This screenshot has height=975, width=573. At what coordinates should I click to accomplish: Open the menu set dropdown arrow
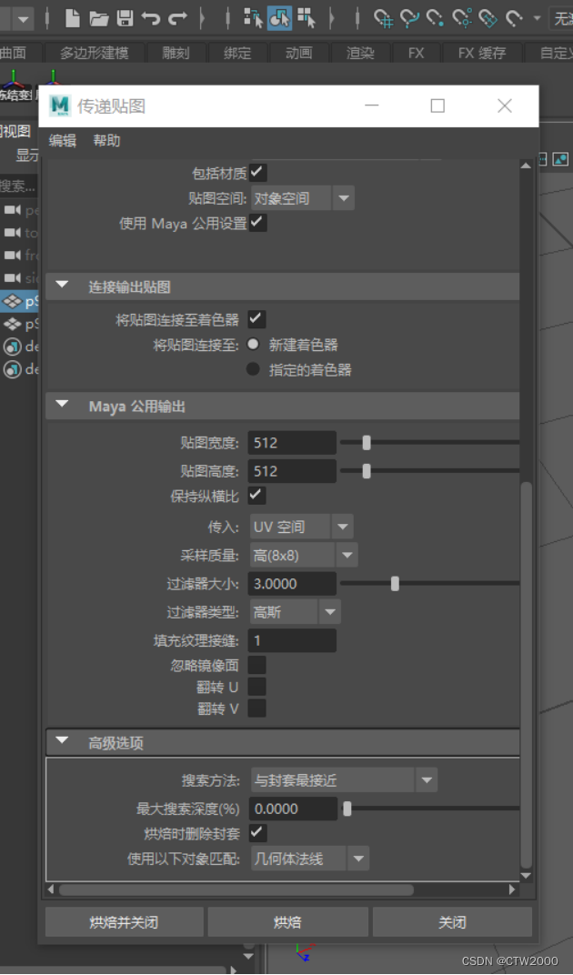point(23,19)
